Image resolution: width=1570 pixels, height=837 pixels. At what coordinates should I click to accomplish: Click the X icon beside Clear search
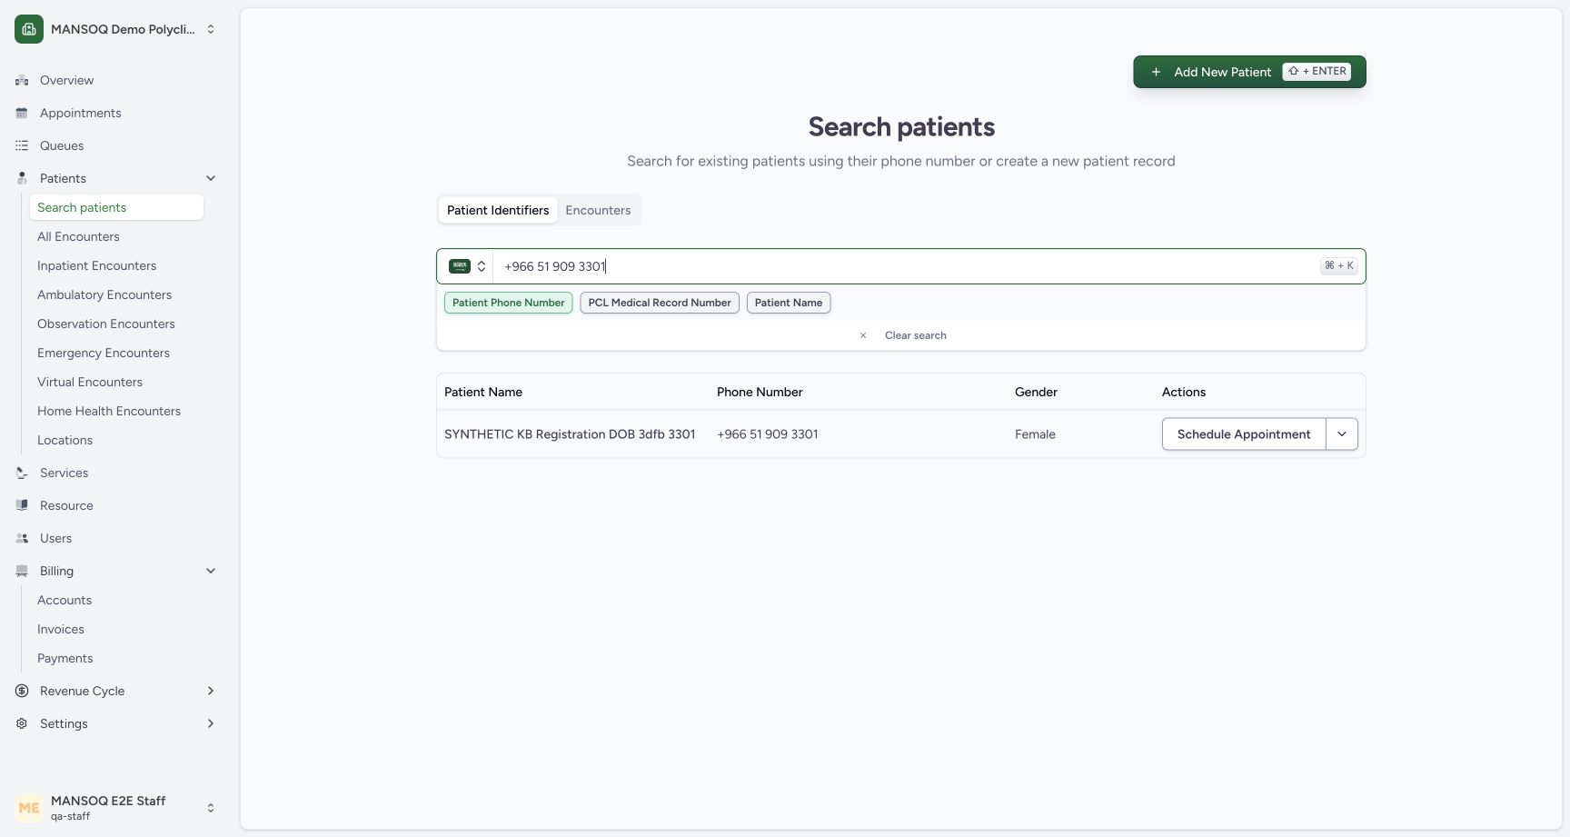click(863, 335)
